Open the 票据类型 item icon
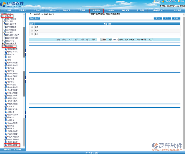The width and height of the screenshot is (185, 154). coord(6,118)
